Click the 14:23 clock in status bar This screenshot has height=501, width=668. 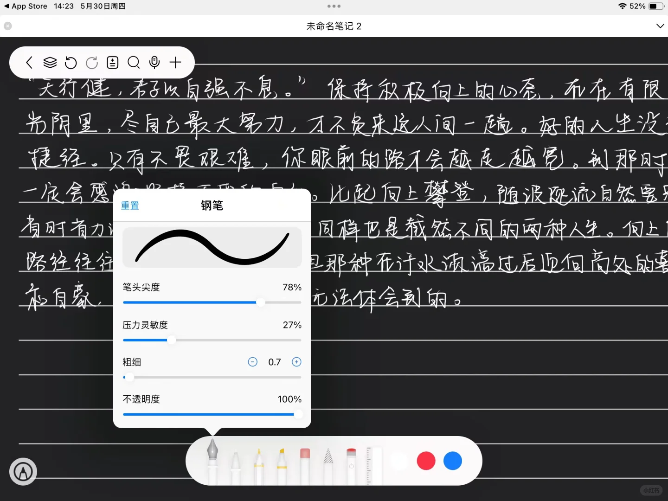point(64,6)
